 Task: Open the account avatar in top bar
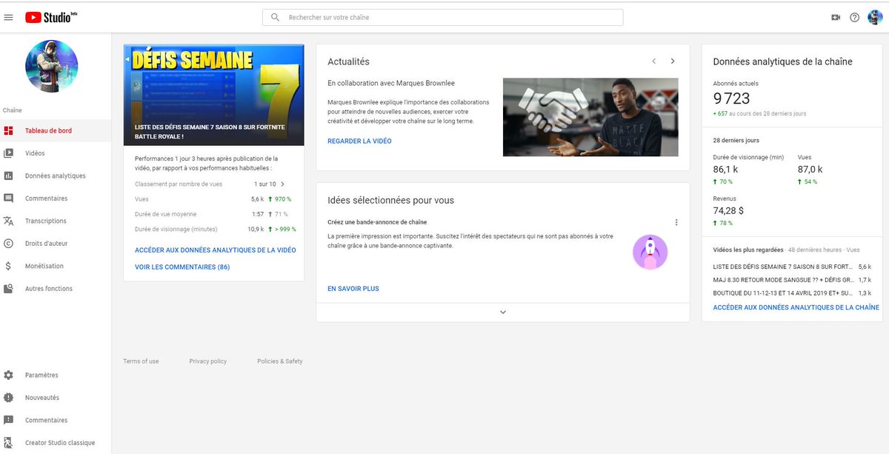874,17
